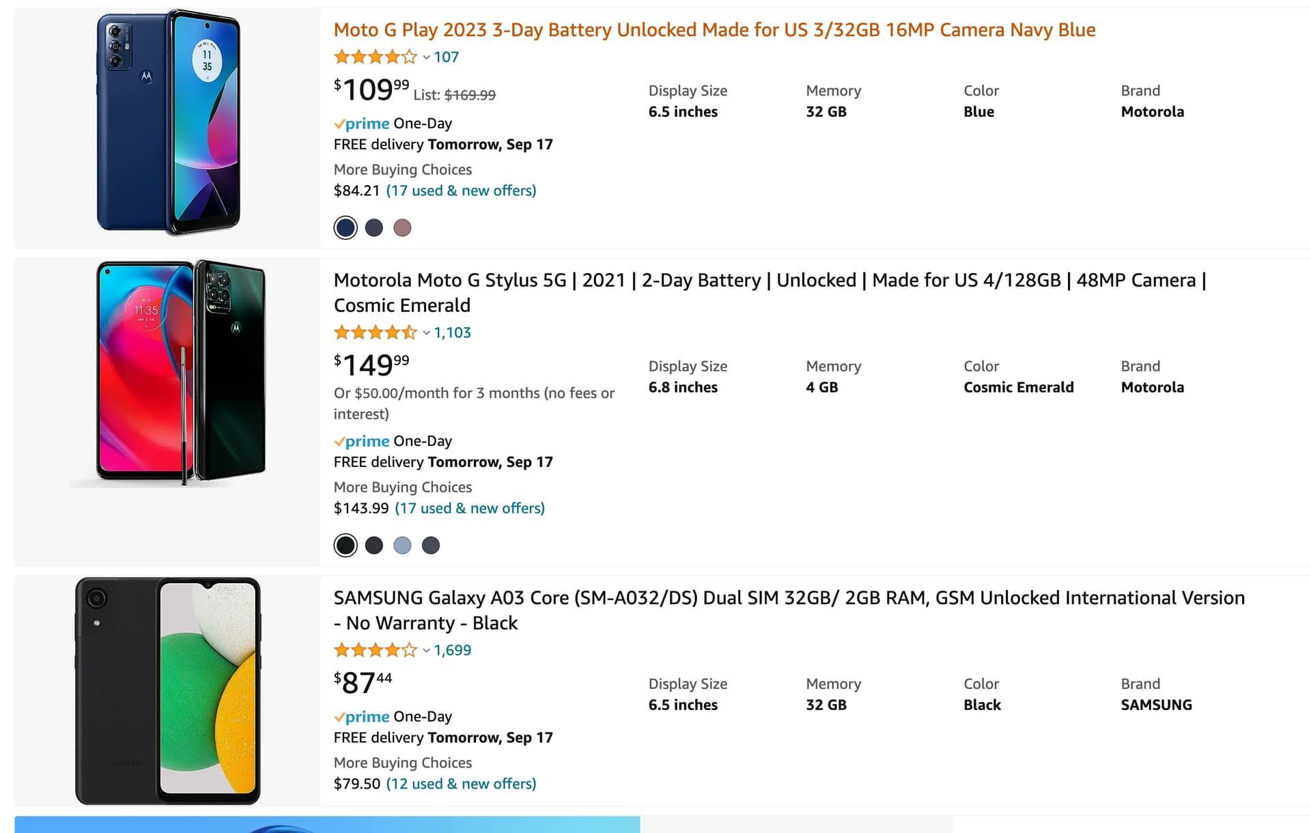Click the Moto G Stylus star rating
This screenshot has width=1311, height=833.
(375, 333)
